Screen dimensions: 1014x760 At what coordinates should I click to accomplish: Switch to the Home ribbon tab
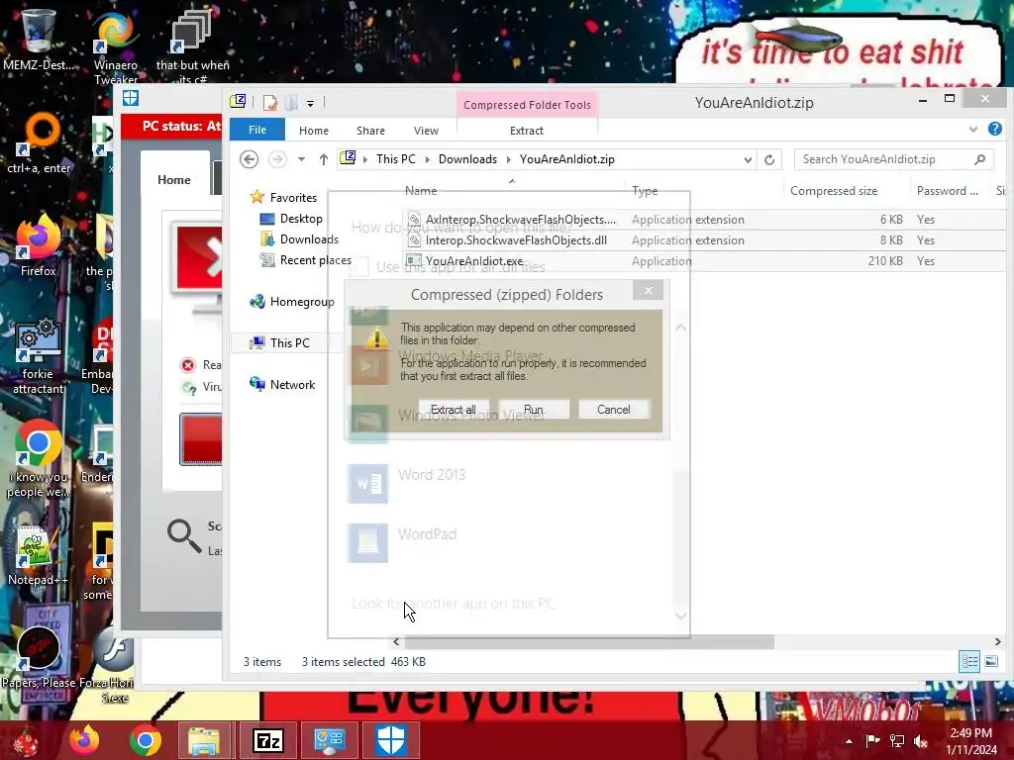click(x=314, y=131)
